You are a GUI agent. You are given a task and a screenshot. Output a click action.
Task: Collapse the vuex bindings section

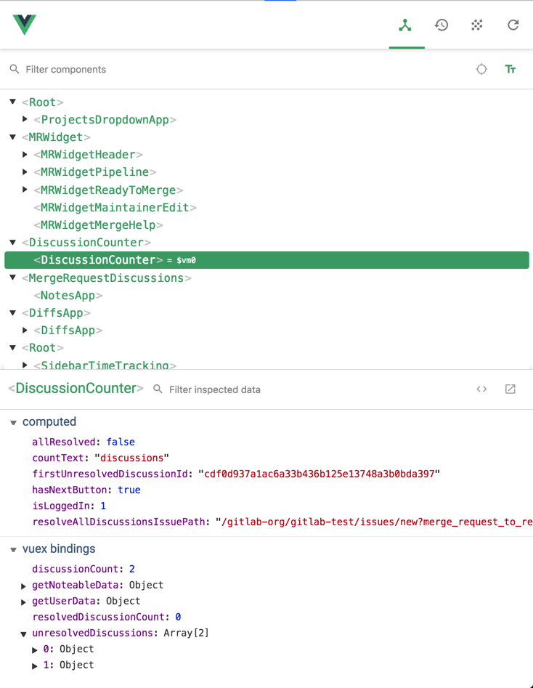13,550
